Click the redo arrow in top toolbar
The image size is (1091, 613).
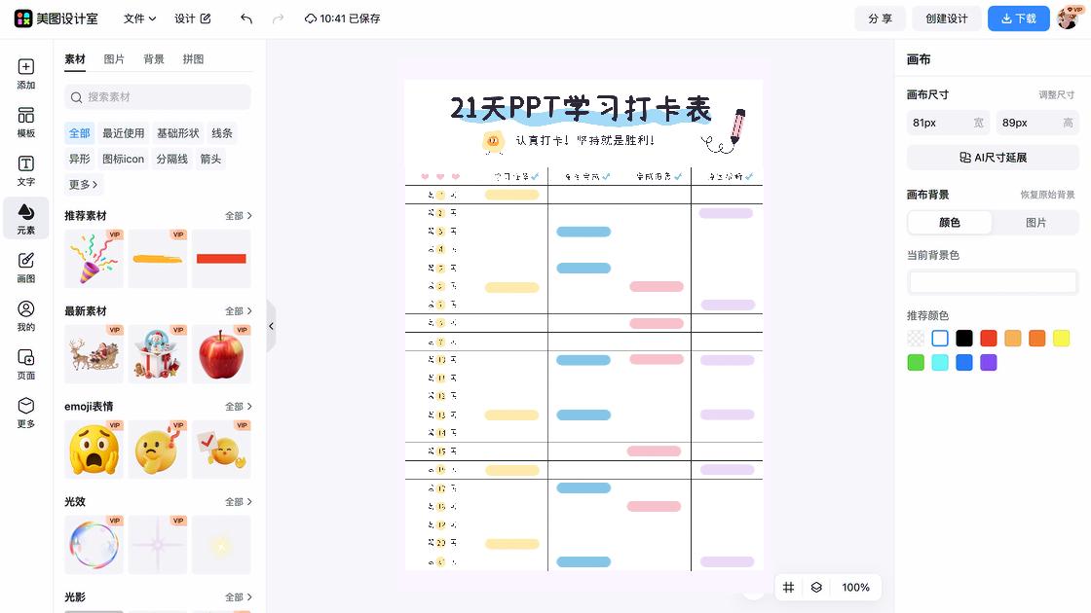point(278,18)
